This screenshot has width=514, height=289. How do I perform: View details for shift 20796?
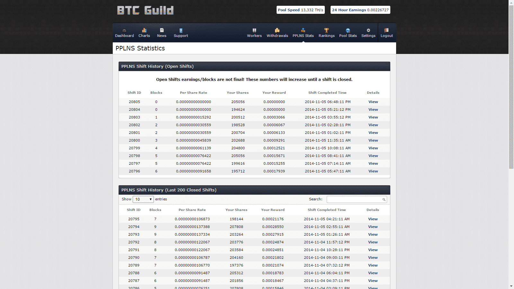click(x=373, y=171)
